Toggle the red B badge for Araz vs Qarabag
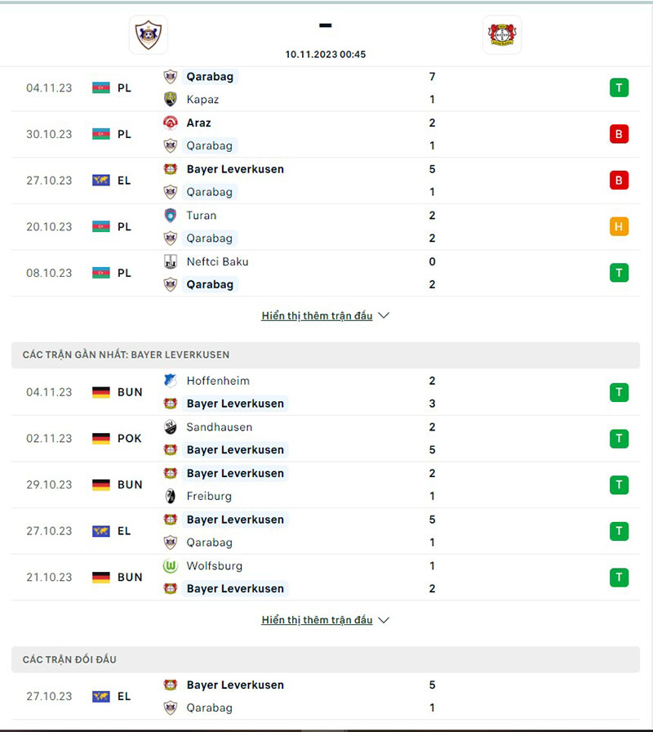 click(x=620, y=134)
